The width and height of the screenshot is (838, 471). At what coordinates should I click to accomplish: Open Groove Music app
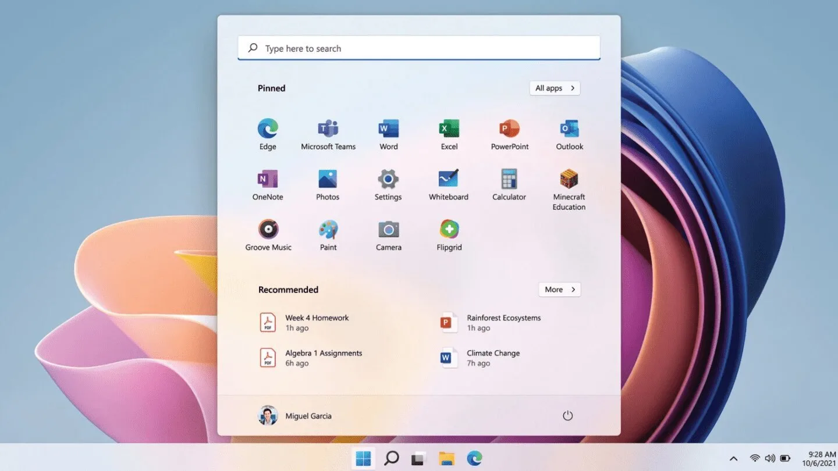pos(268,235)
